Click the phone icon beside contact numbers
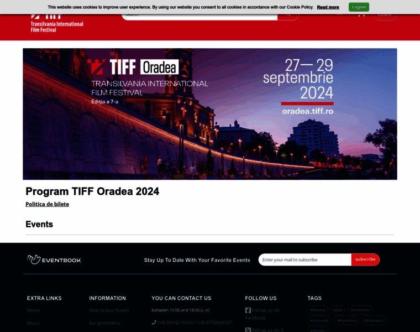This screenshot has height=332, width=420. click(x=154, y=323)
